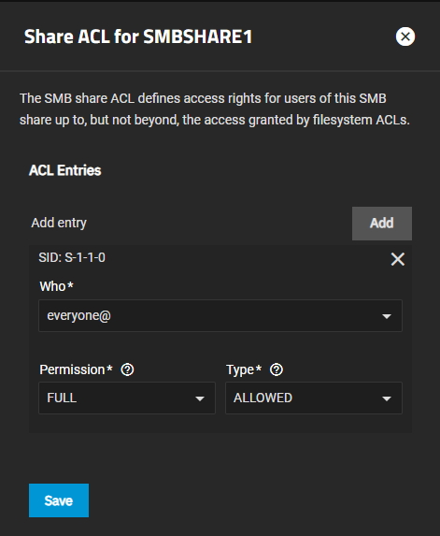Show help for the Type field
The width and height of the screenshot is (440, 536).
[277, 369]
